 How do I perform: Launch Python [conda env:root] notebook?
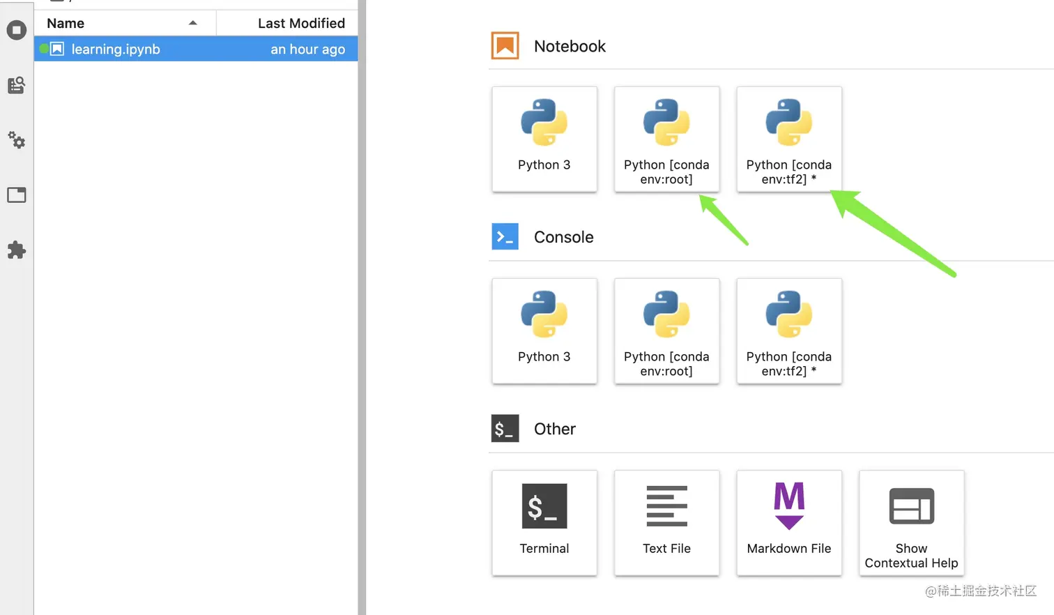tap(666, 139)
